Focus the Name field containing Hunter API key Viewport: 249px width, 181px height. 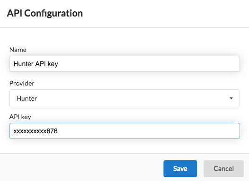(125, 64)
